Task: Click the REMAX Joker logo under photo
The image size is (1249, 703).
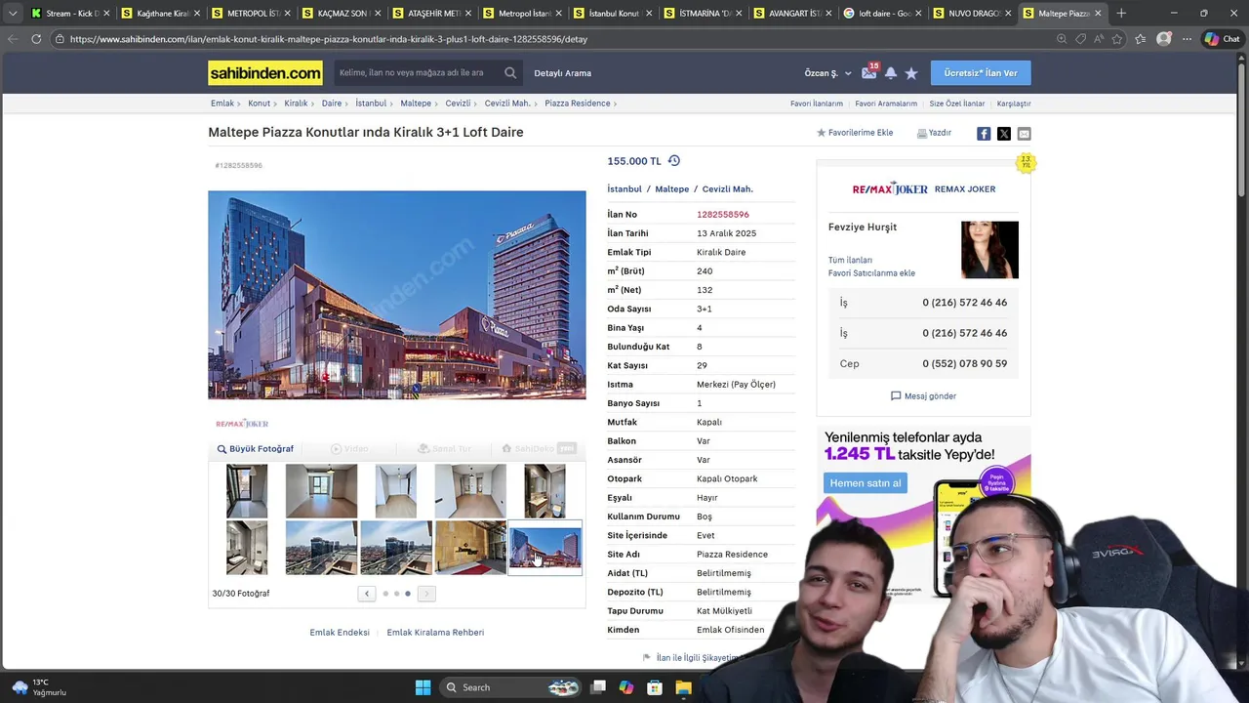Action: point(242,424)
